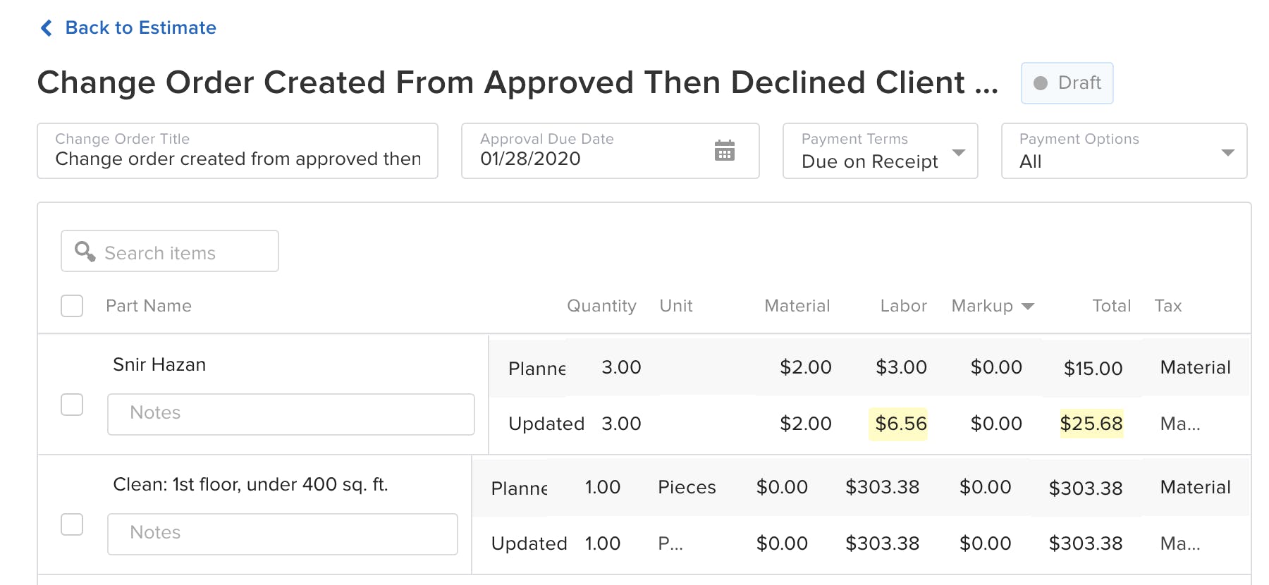Open the Payment Terms dropdown
This screenshot has width=1269, height=585.
point(960,152)
